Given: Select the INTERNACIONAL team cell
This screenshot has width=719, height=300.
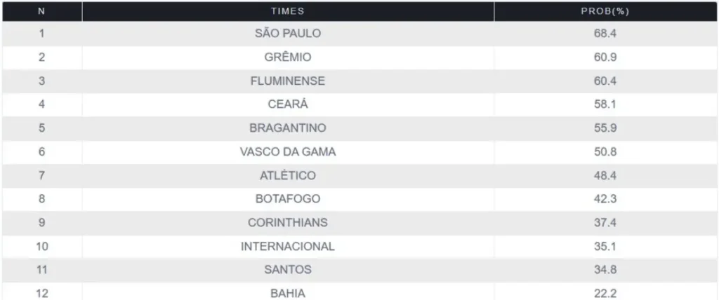Looking at the screenshot, I should [287, 247].
